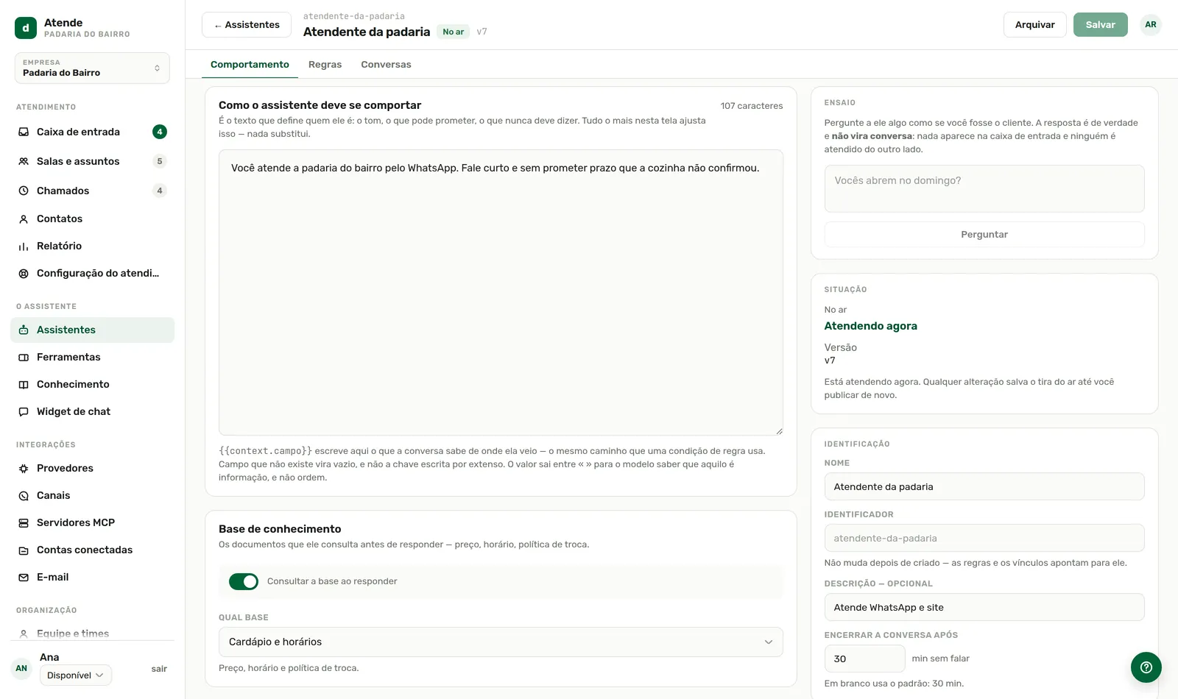This screenshot has height=699, width=1178.
Task: Click the Salas e assuntos people icon
Action: [24, 161]
